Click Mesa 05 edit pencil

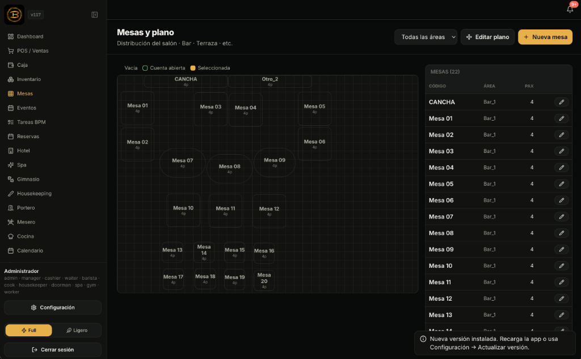point(561,184)
